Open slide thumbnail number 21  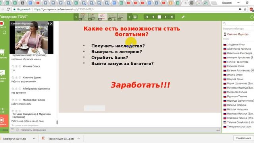[83, 17]
